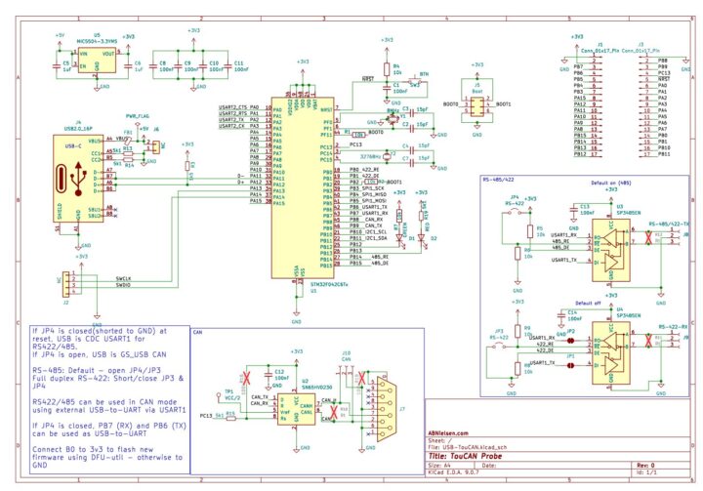703x491 pixels.
Task: Click the JP4 RS-422 jumper symbol
Action: click(x=515, y=213)
